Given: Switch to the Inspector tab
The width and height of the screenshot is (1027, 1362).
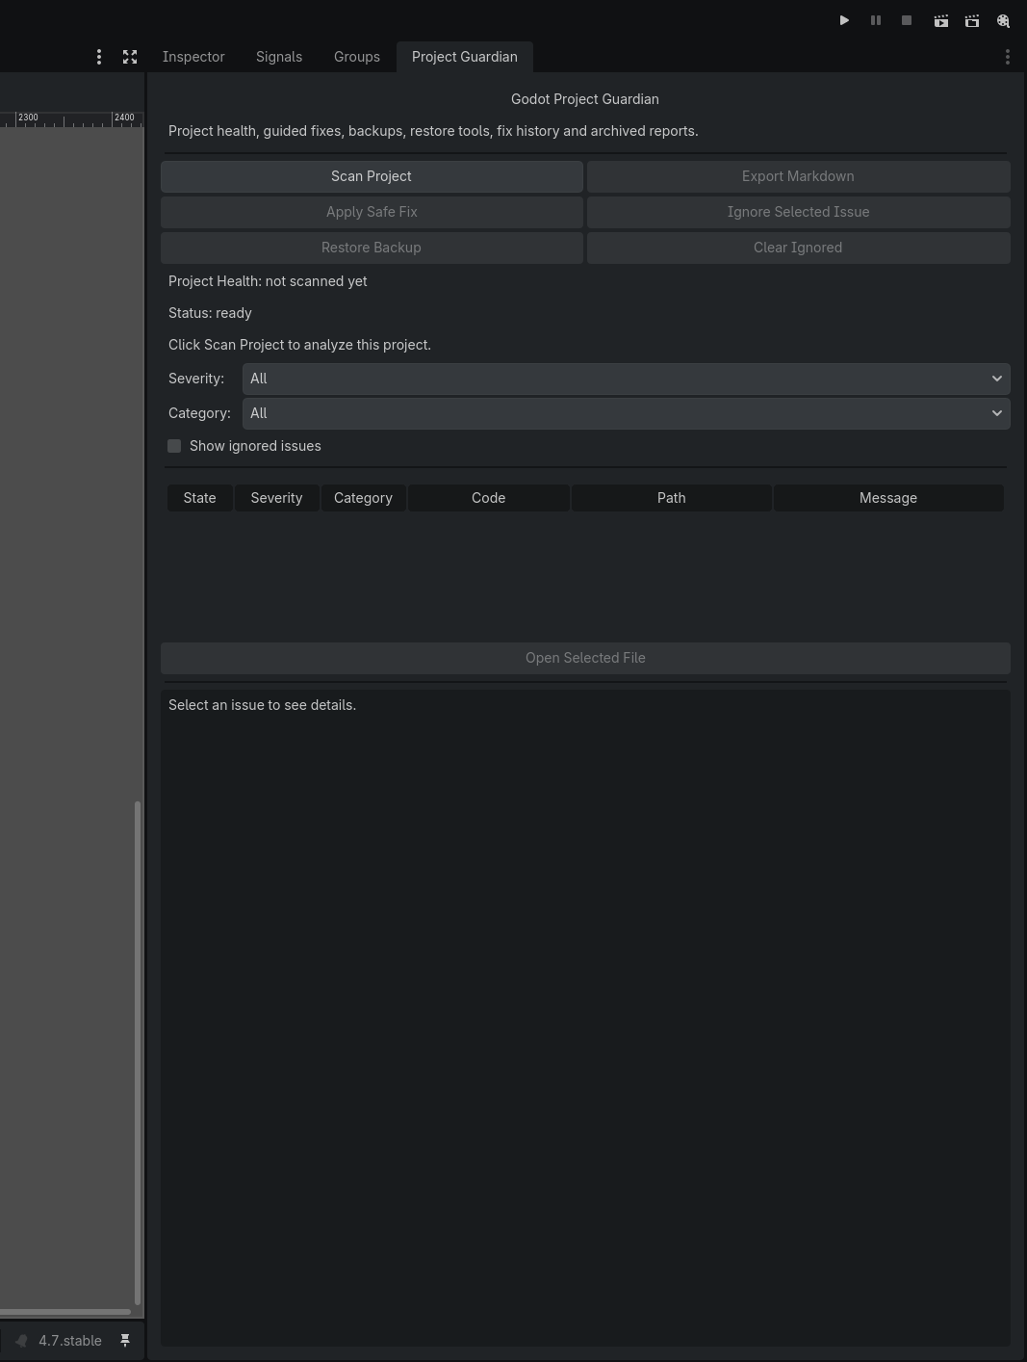Looking at the screenshot, I should click(x=193, y=57).
